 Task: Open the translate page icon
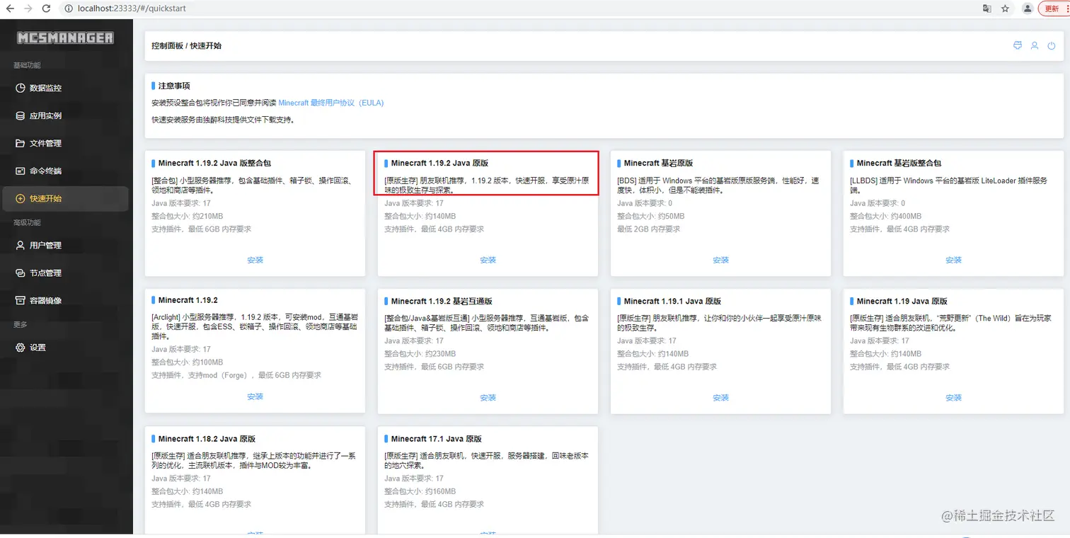(x=986, y=8)
